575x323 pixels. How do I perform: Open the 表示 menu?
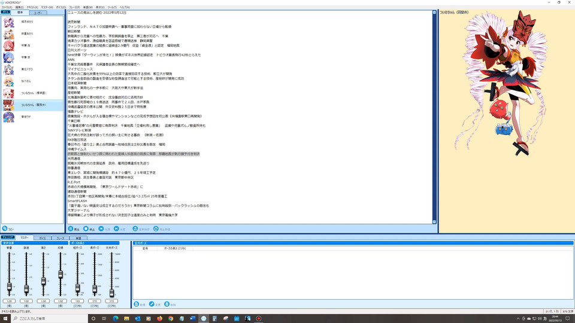[100, 7]
